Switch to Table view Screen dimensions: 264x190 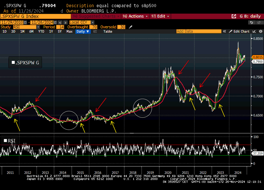pos(108,32)
